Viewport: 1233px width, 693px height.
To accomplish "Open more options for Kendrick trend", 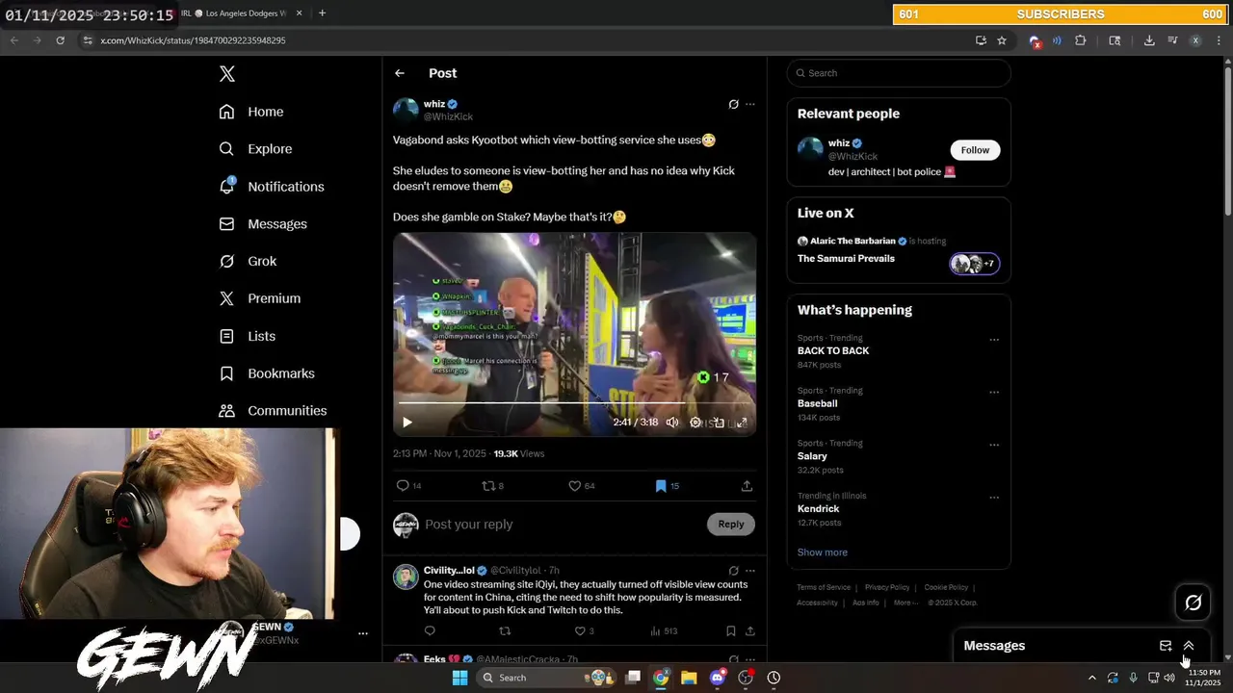I will tap(994, 498).
